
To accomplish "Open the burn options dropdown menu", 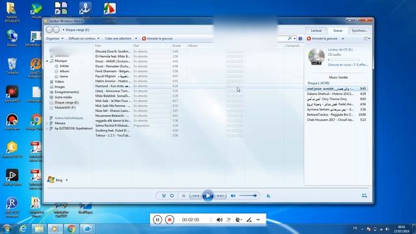I will pos(367,38).
